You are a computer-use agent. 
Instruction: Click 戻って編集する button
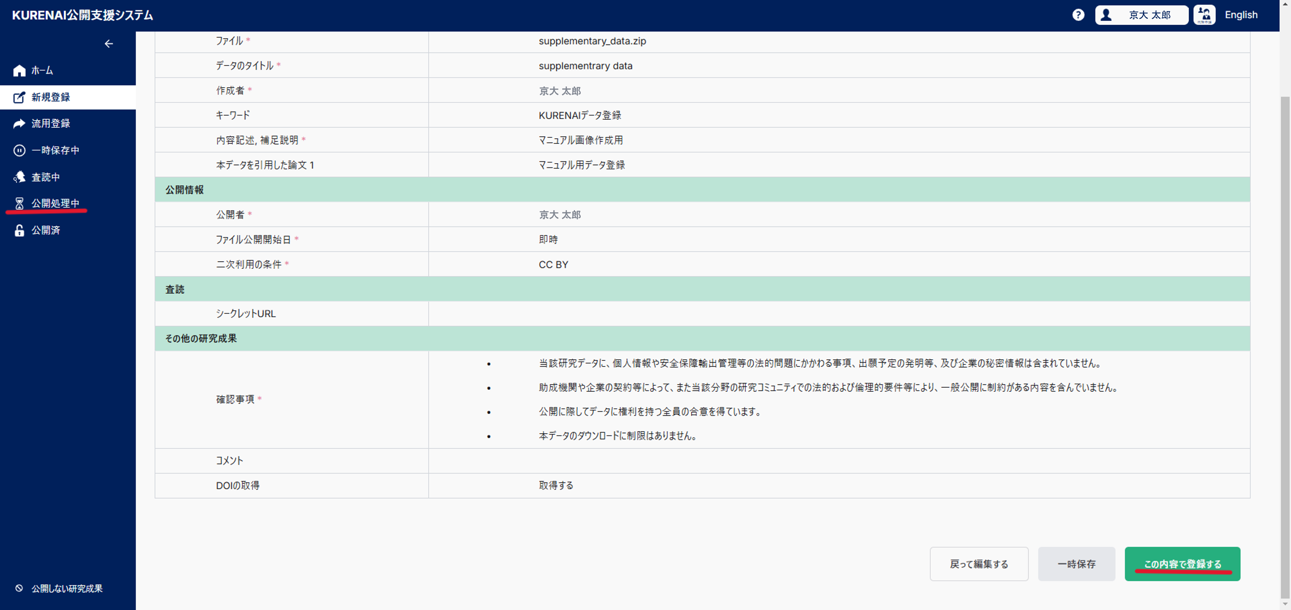tap(979, 564)
